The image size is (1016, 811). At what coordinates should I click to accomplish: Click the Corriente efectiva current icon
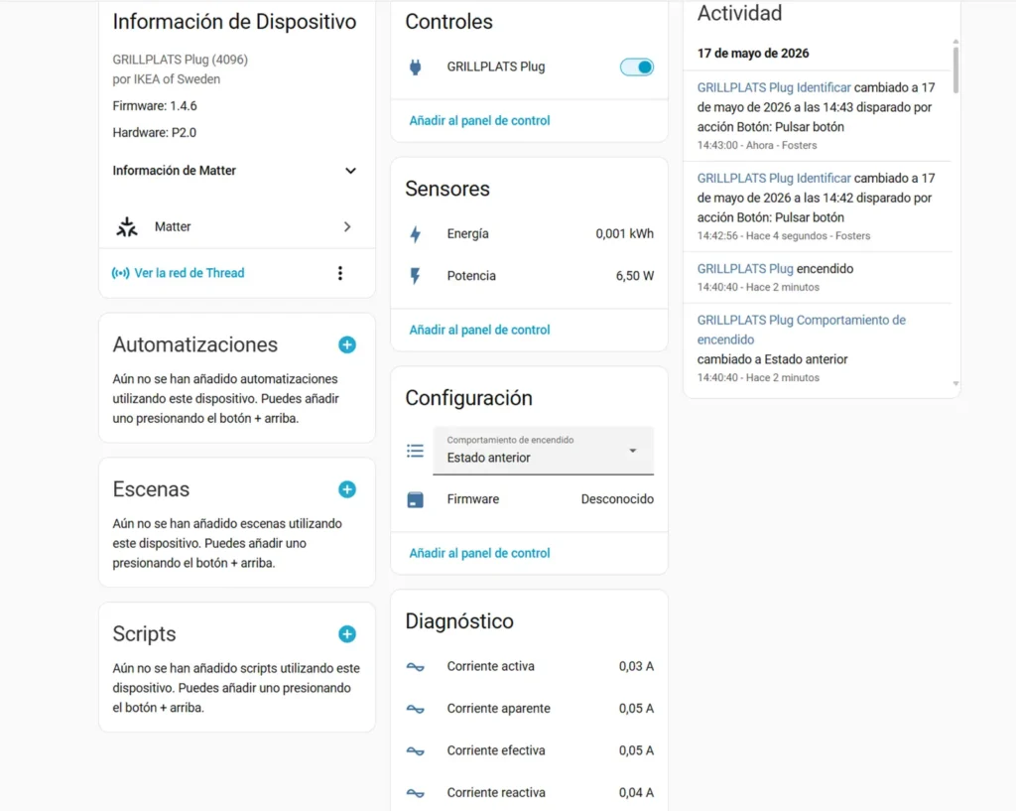(x=416, y=750)
